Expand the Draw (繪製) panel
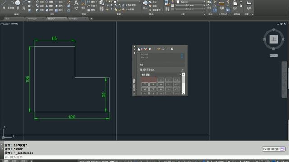The height and width of the screenshot is (162, 289). click(18, 14)
